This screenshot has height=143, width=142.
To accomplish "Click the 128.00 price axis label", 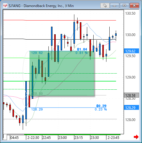I will 130,120.
